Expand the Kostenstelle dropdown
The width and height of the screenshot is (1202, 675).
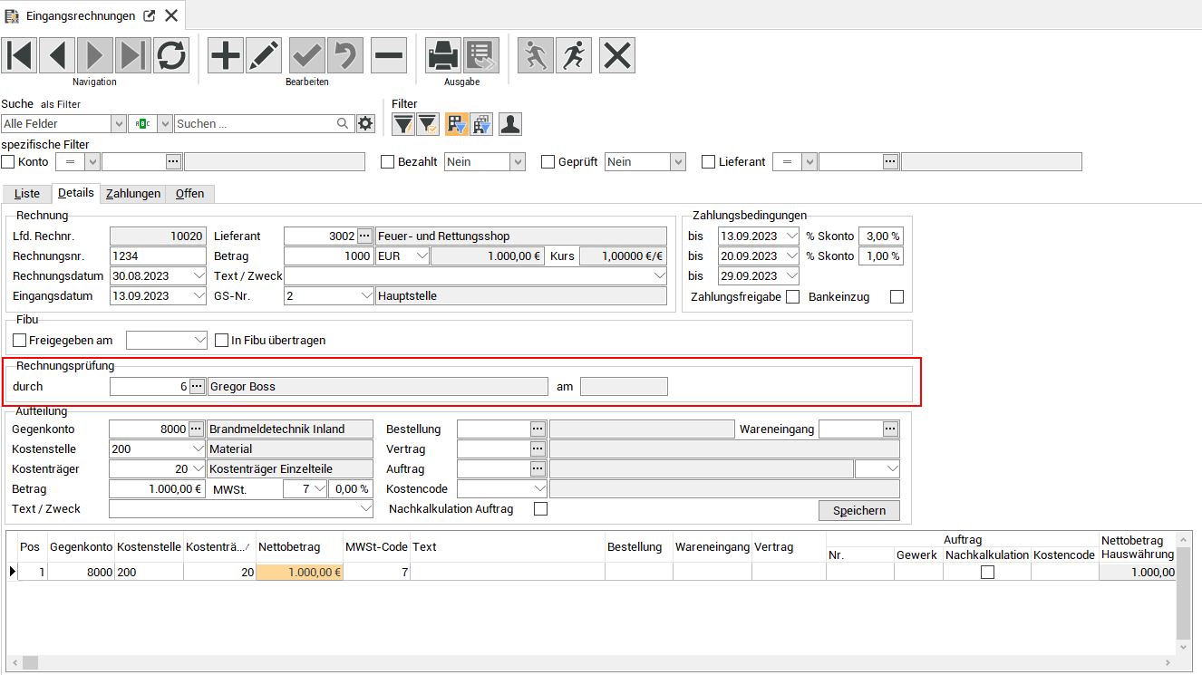(x=198, y=449)
